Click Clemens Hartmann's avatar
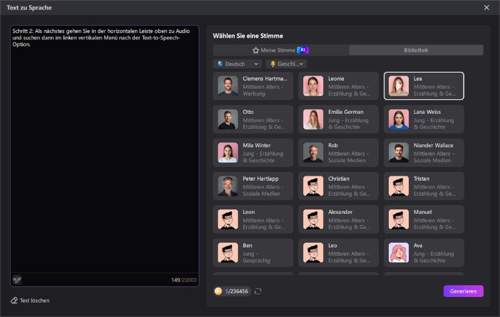The height and width of the screenshot is (317, 500). pyautogui.click(x=227, y=86)
